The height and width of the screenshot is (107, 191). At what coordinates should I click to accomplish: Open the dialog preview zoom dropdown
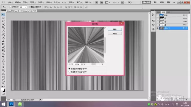coord(82,64)
